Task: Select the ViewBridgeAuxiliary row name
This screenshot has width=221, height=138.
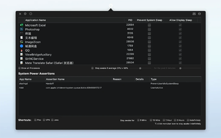Action: pos(38,54)
